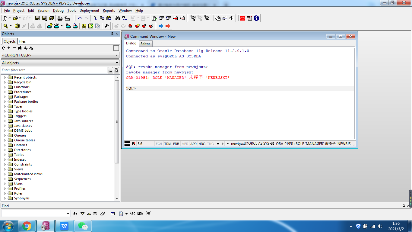Open the Find text dropdown arrow
412x232 pixels.
click(68, 214)
